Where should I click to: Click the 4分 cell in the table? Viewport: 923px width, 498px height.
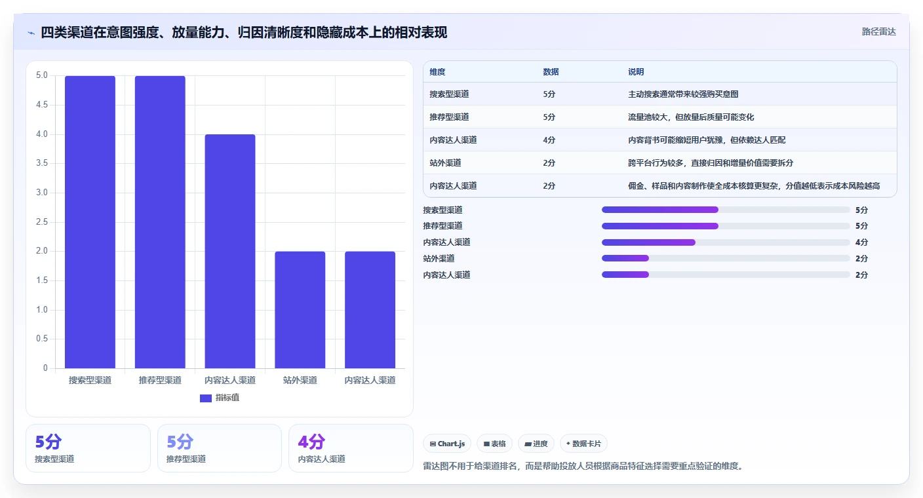[x=549, y=140]
